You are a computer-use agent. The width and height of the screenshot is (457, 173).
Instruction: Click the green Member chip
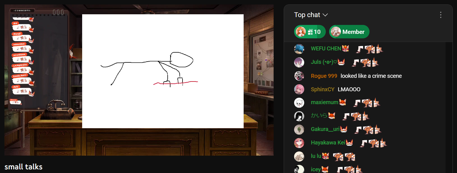pos(349,32)
